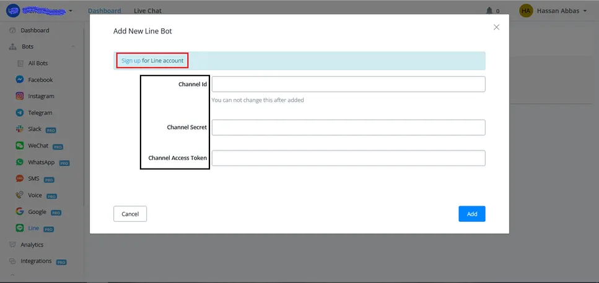Cancel the Add New Line Bot dialog
Image resolution: width=599 pixels, height=283 pixels.
(x=130, y=214)
